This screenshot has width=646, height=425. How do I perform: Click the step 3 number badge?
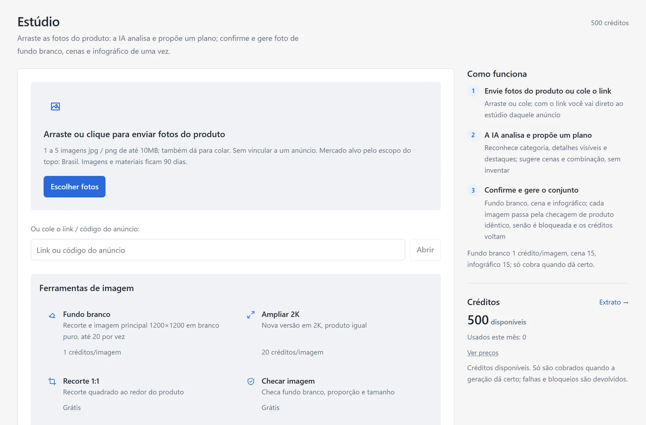tap(473, 191)
